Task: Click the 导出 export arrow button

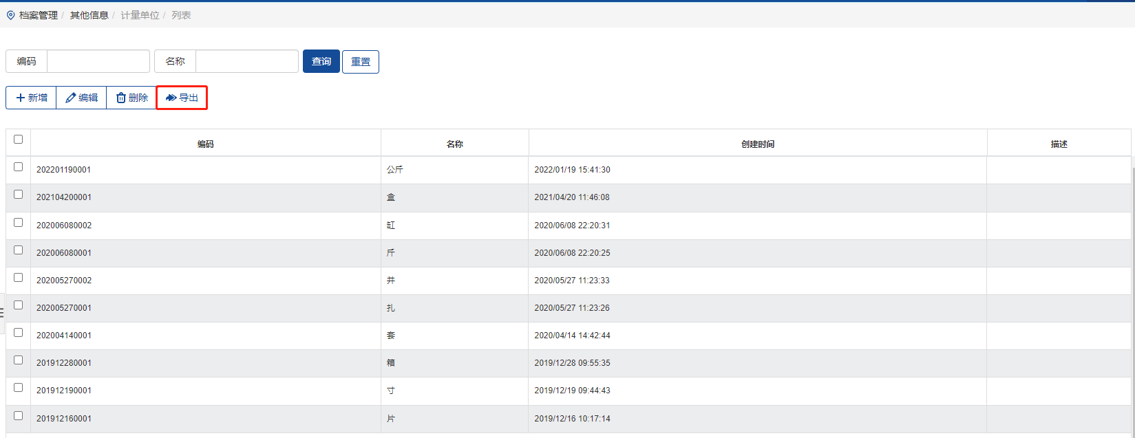Action: point(182,98)
